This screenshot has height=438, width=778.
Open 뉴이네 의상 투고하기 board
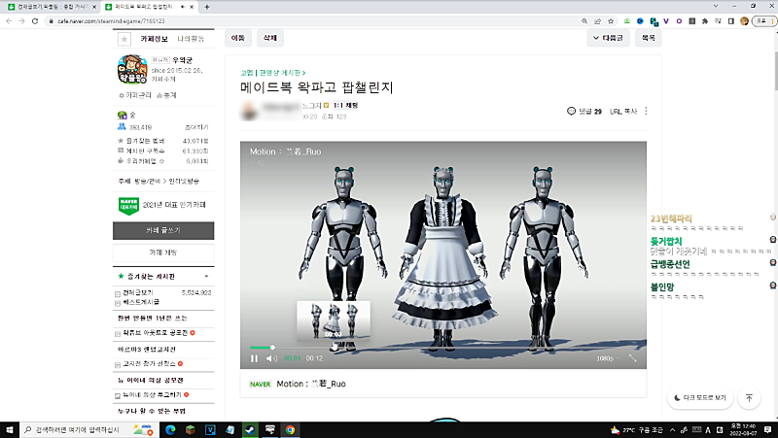152,395
